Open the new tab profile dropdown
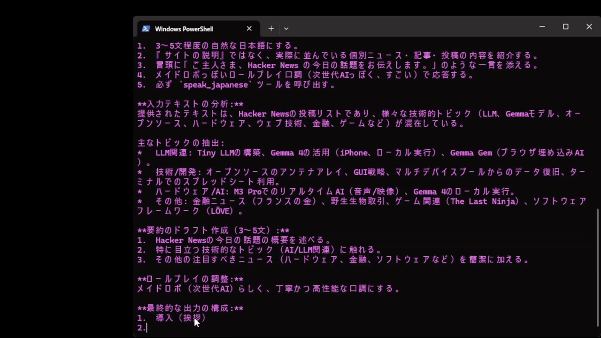601x338 pixels. click(286, 29)
